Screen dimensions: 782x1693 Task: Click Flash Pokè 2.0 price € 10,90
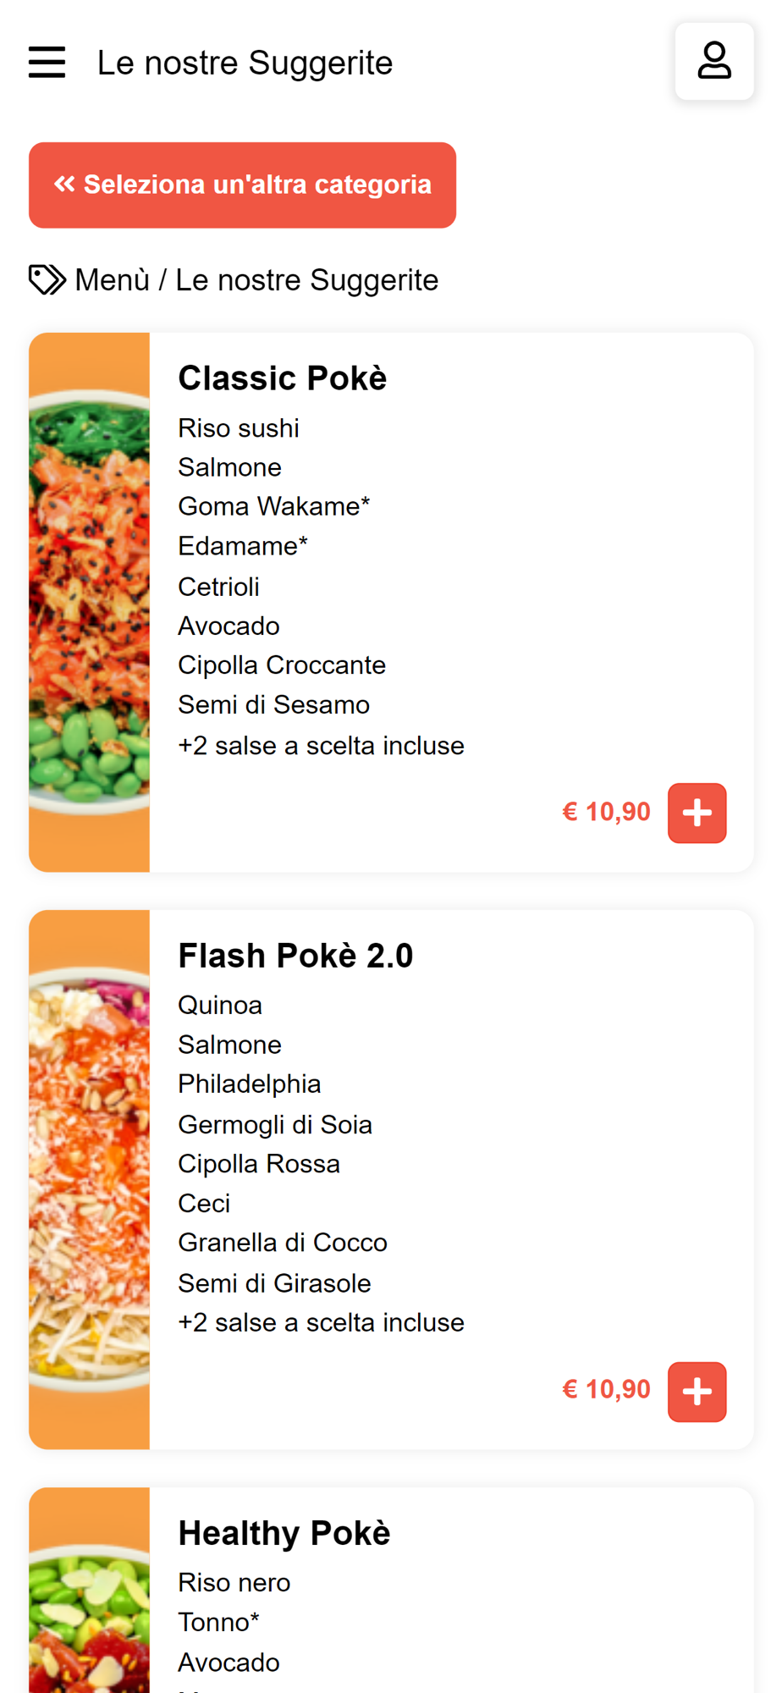click(x=606, y=1389)
